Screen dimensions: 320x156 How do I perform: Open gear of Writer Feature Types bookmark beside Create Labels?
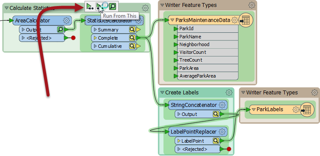coord(314,92)
